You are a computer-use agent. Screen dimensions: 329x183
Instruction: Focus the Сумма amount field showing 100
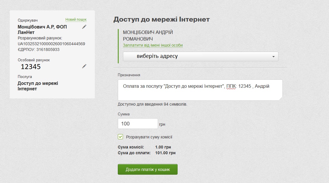point(138,123)
